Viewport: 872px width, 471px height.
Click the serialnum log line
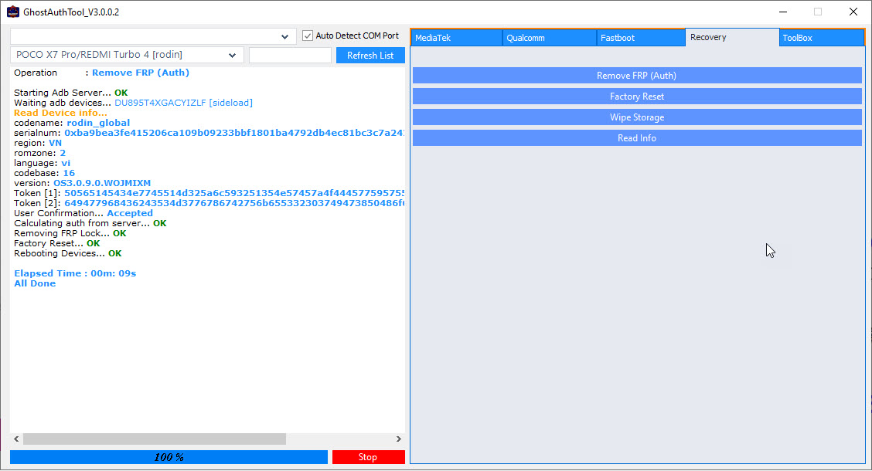click(x=209, y=133)
